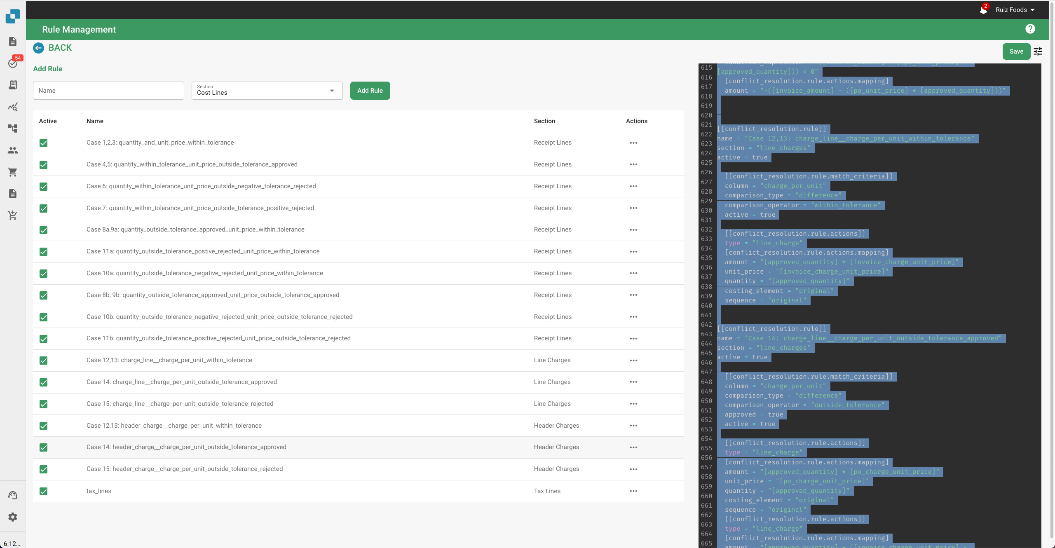Select the people icon in the sidebar
Viewport: 1055px width, 548px height.
[12, 150]
